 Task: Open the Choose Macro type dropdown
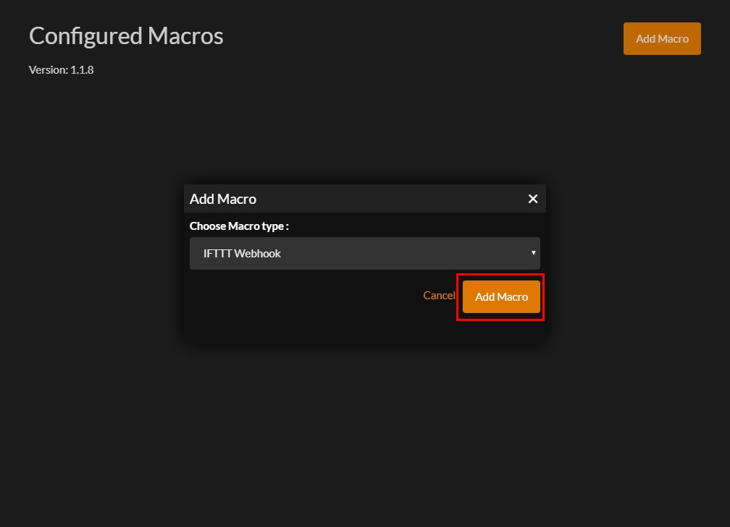364,254
